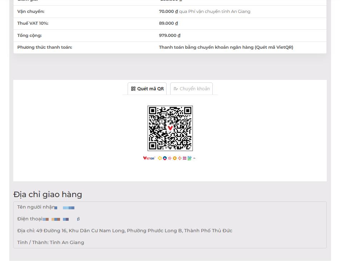Click the QR grid icon inside Quét mã QR tab
The height and width of the screenshot is (272, 340).
134,88
